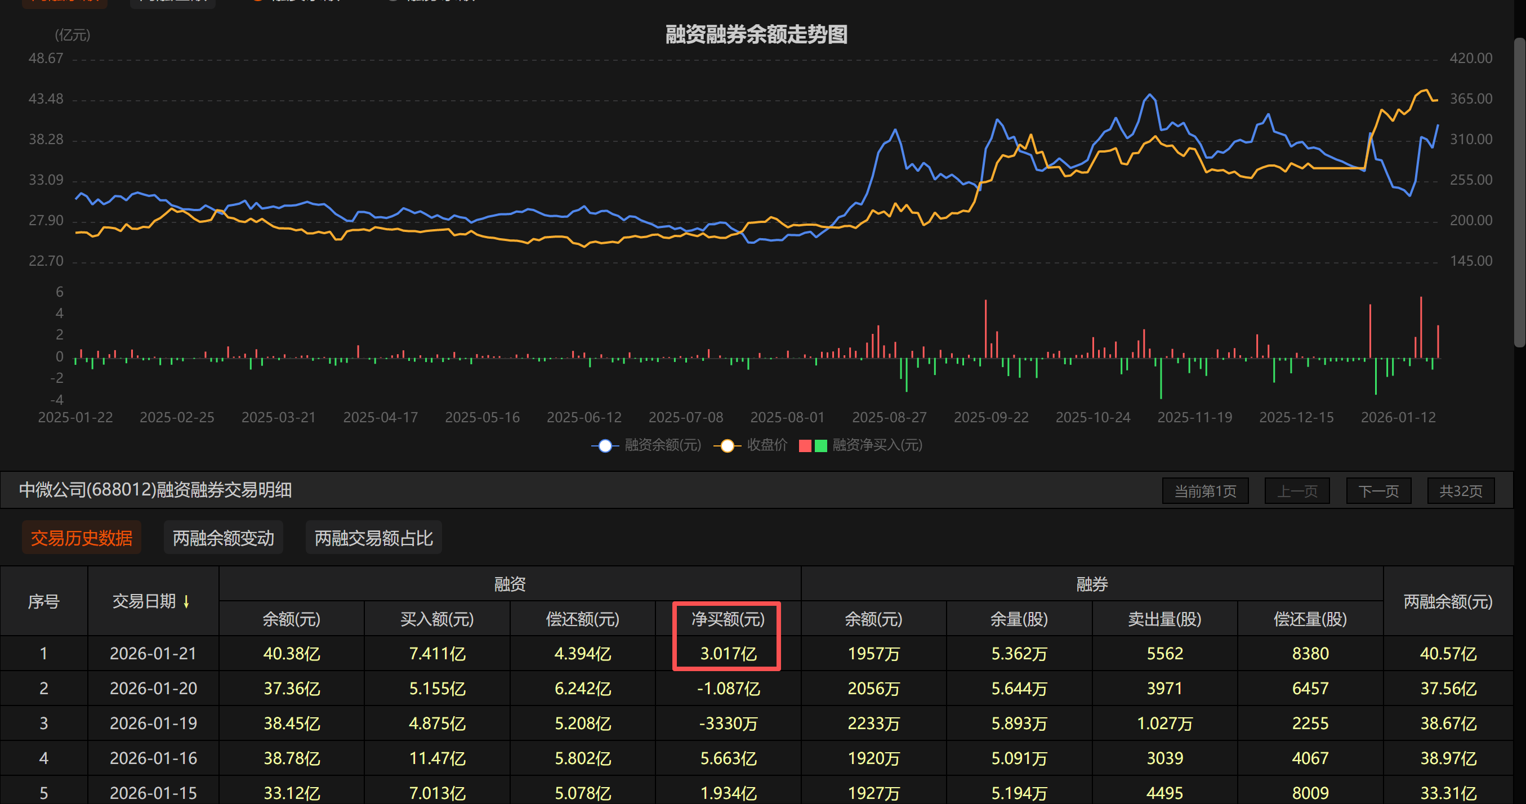Open the 两融交易额占比 tab
The height and width of the screenshot is (804, 1526).
(x=373, y=538)
